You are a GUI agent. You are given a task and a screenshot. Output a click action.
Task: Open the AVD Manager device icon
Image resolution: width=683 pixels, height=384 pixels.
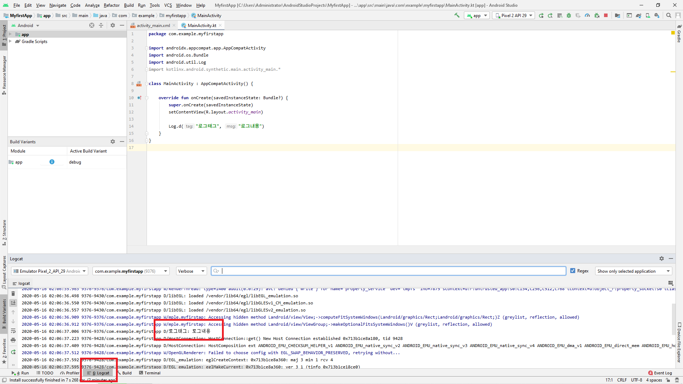[648, 15]
